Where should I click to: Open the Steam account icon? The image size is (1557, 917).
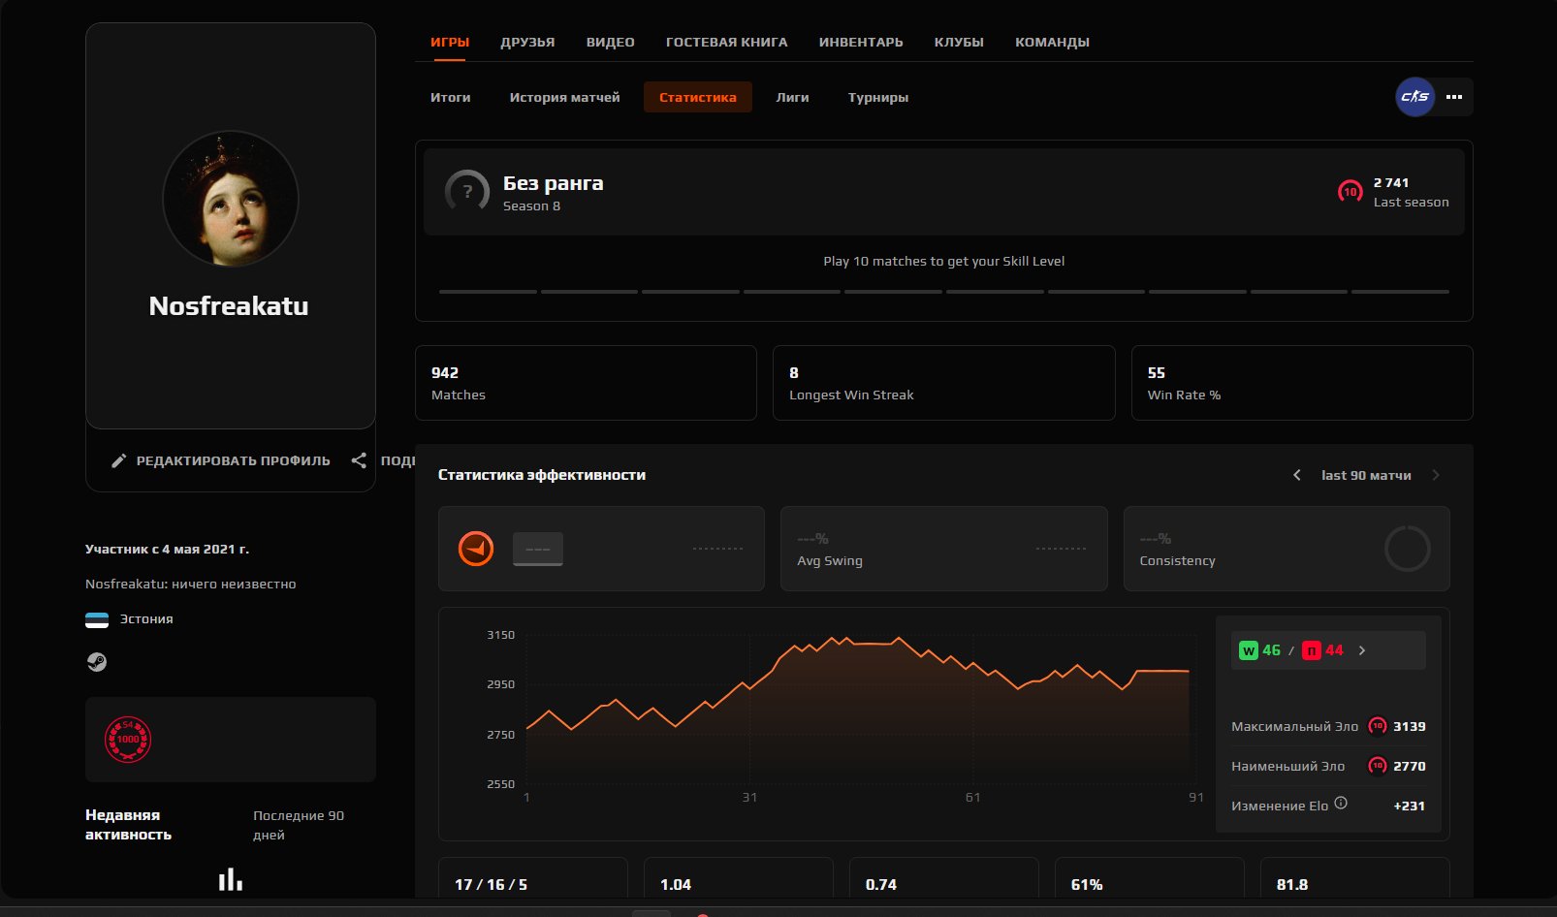click(x=96, y=662)
